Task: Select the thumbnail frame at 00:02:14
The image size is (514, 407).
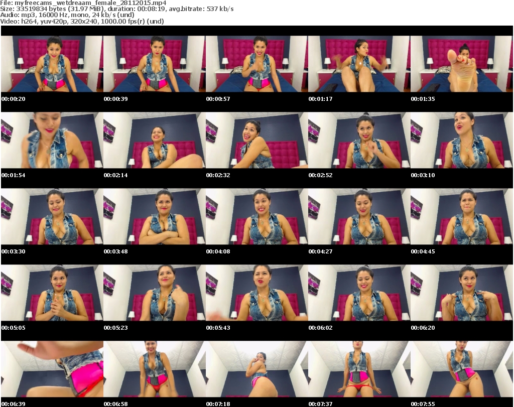Action: pyautogui.click(x=155, y=140)
